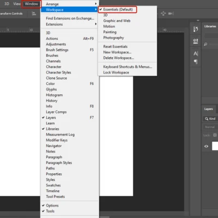Image resolution: width=218 pixels, height=218 pixels.
Task: Open the Paragraph panel icon
Action: point(196,62)
